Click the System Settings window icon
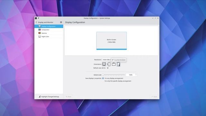 (x=36, y=18)
